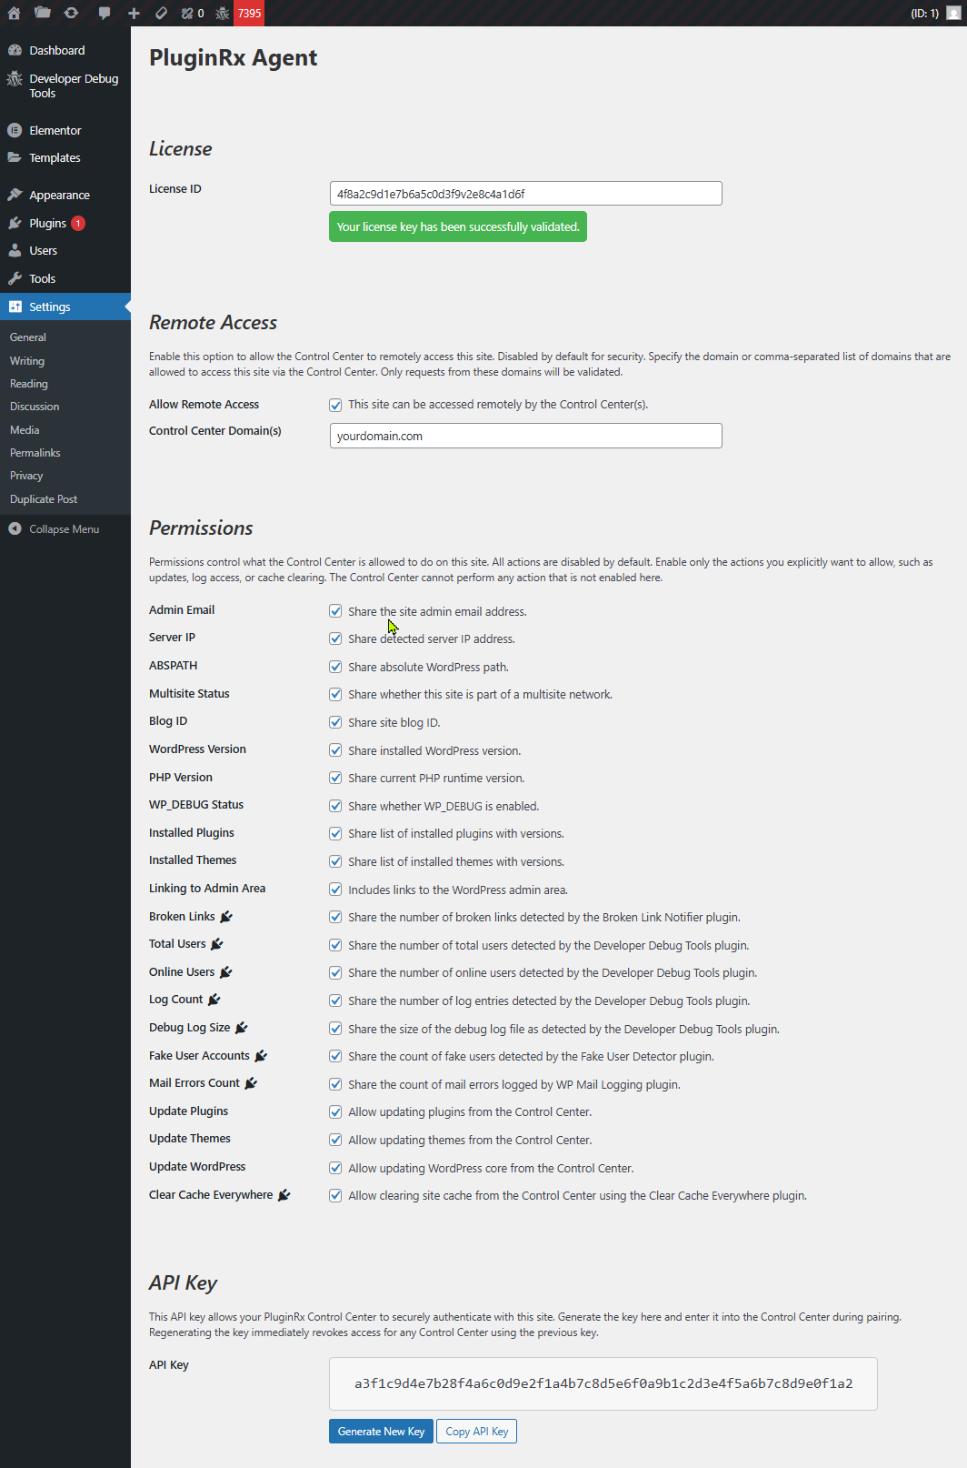Click the red 7395 log count badge

(249, 13)
